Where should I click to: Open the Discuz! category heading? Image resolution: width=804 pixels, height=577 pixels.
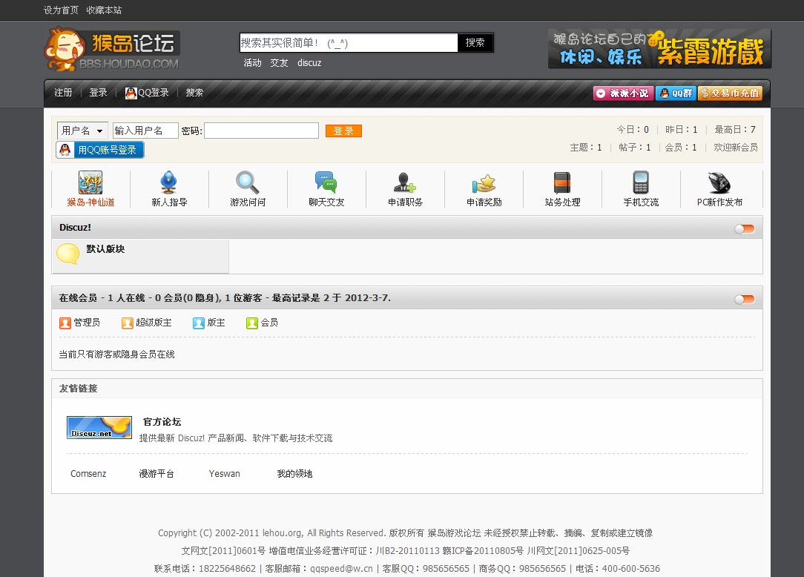[x=75, y=227]
